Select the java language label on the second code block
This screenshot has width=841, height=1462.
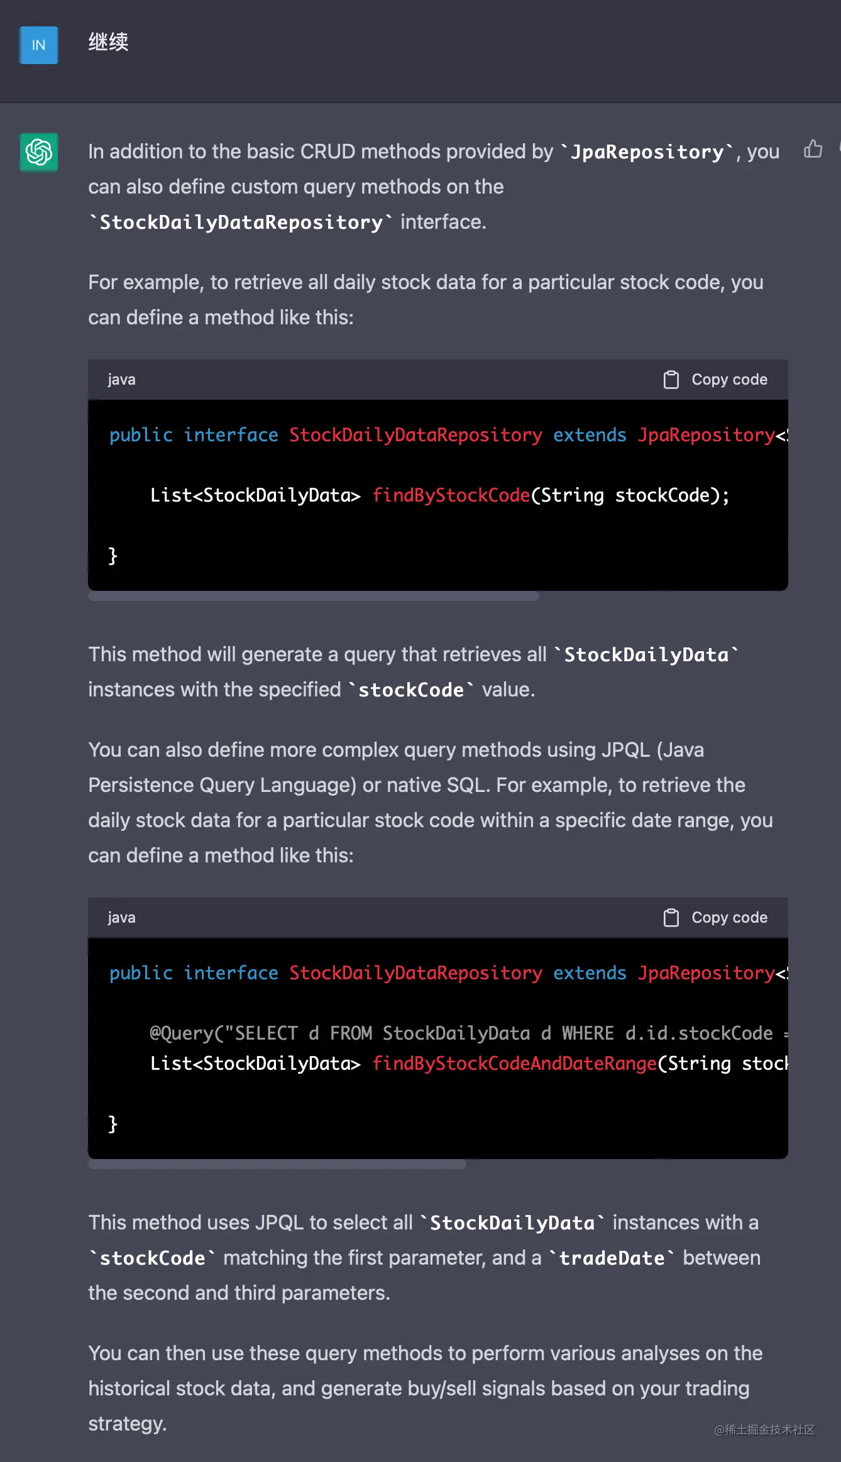[x=121, y=918]
